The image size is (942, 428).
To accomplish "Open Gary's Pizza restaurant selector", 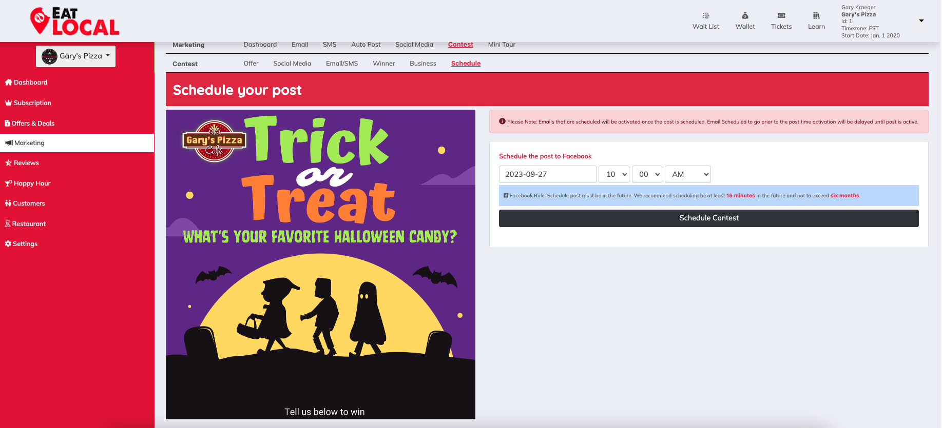I will [75, 56].
